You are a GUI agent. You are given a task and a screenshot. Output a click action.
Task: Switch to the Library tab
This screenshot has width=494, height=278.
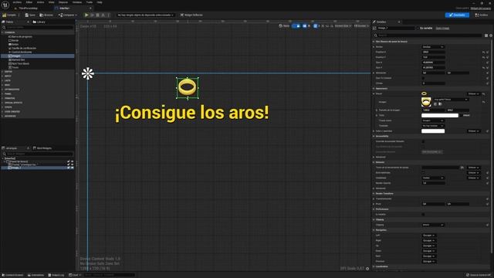point(39,22)
